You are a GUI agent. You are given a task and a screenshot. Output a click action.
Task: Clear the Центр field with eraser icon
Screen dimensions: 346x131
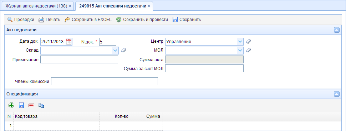point(249,41)
